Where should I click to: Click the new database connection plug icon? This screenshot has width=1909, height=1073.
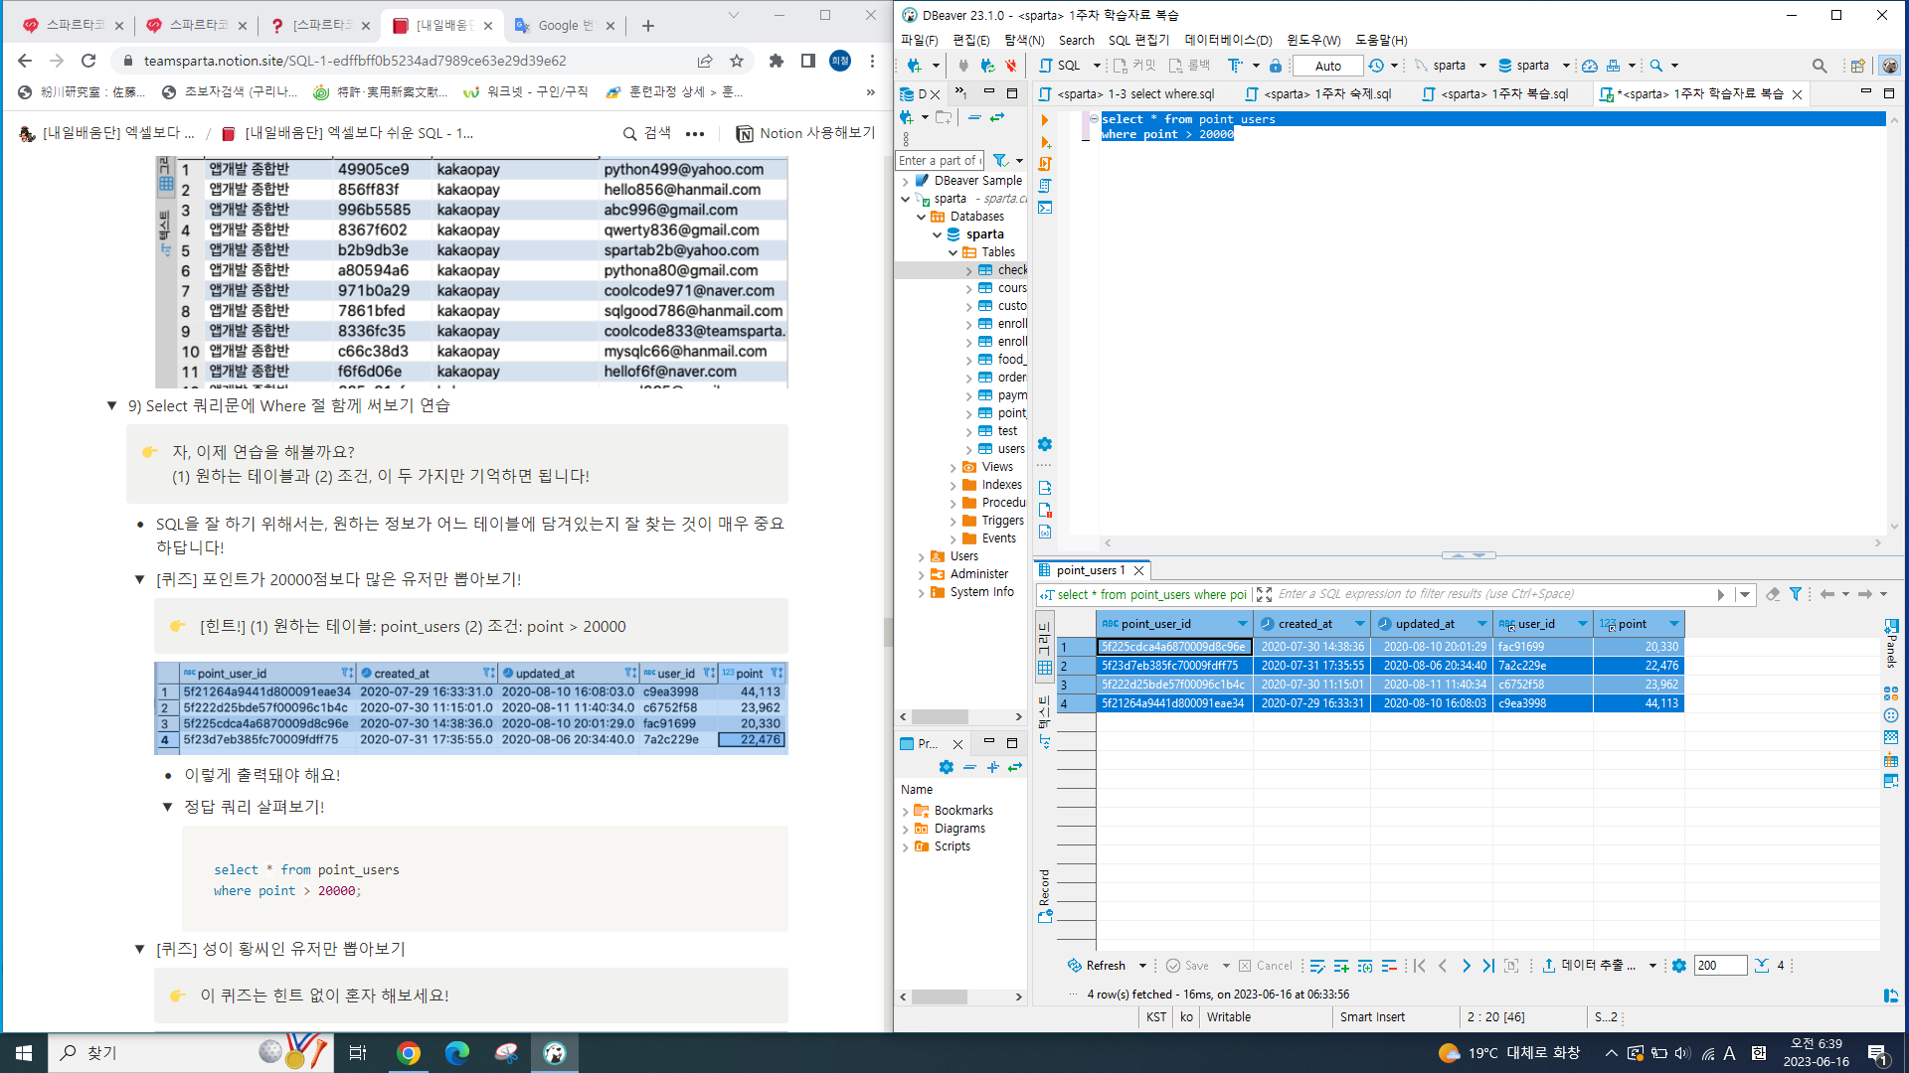tap(914, 66)
